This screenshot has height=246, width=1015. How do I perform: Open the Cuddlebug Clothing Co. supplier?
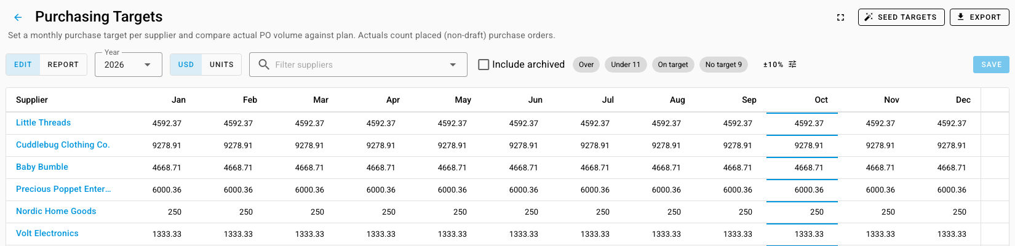pos(63,145)
